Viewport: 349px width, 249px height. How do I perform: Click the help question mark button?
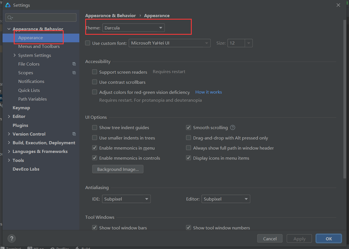(x=11, y=239)
